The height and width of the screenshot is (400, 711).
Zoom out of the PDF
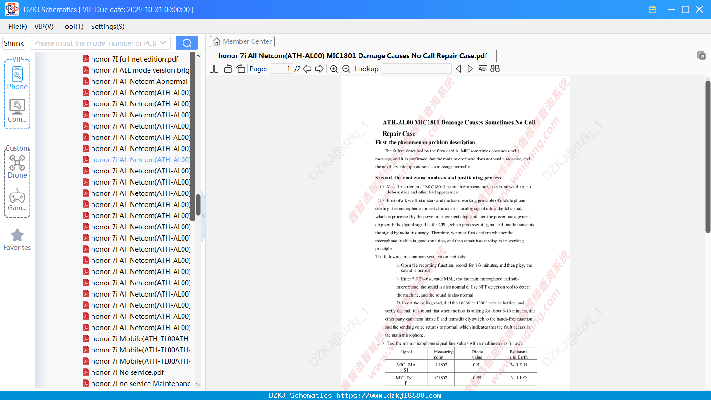(346, 69)
